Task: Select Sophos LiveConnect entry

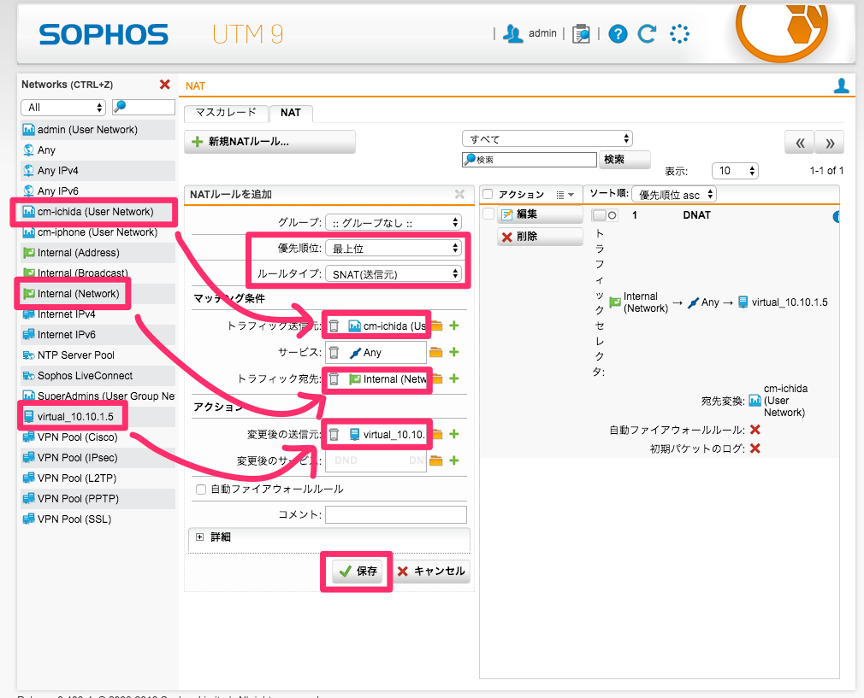Action: [x=98, y=375]
